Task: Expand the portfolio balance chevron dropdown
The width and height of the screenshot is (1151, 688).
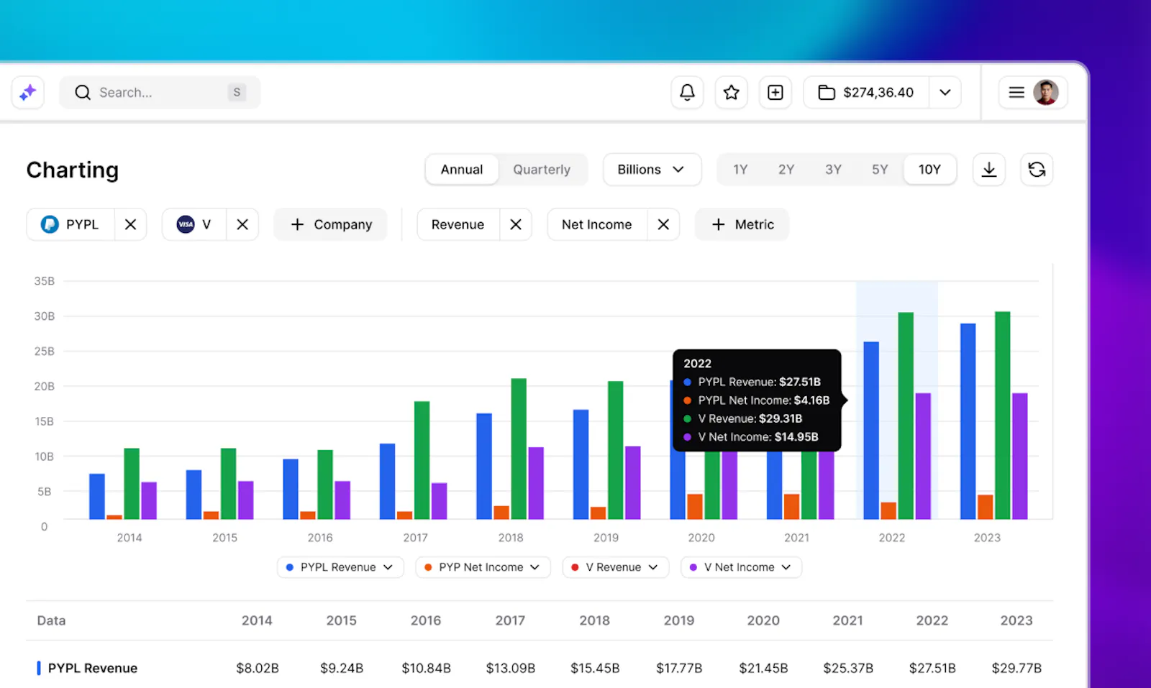Action: (x=945, y=93)
